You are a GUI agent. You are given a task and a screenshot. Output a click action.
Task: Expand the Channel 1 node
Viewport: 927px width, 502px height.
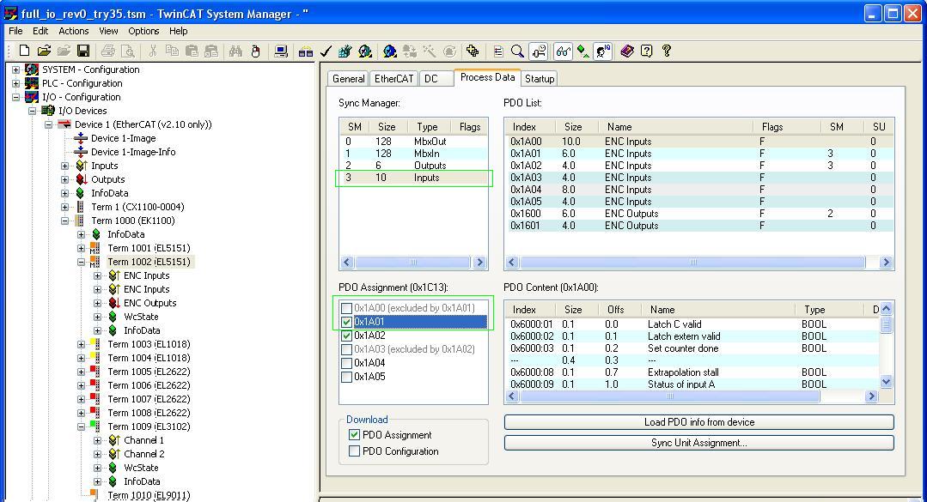click(x=98, y=440)
